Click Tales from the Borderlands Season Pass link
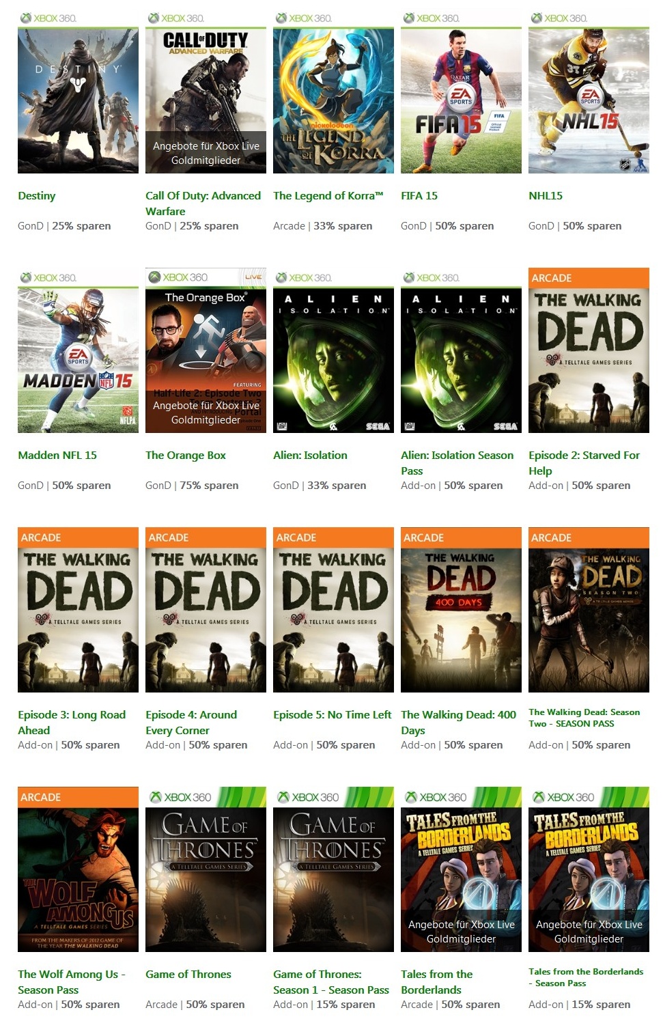Image resolution: width=663 pixels, height=1021 pixels. point(586,977)
